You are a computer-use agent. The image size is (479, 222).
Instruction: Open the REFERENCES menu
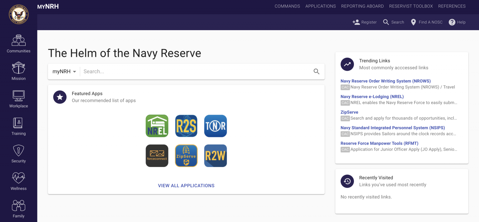[x=452, y=6]
